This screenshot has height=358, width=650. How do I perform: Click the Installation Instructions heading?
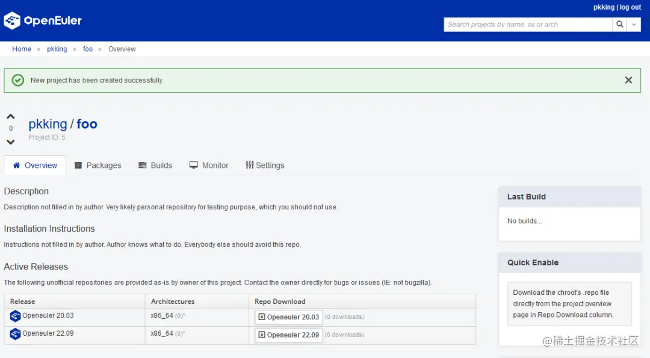(x=49, y=229)
